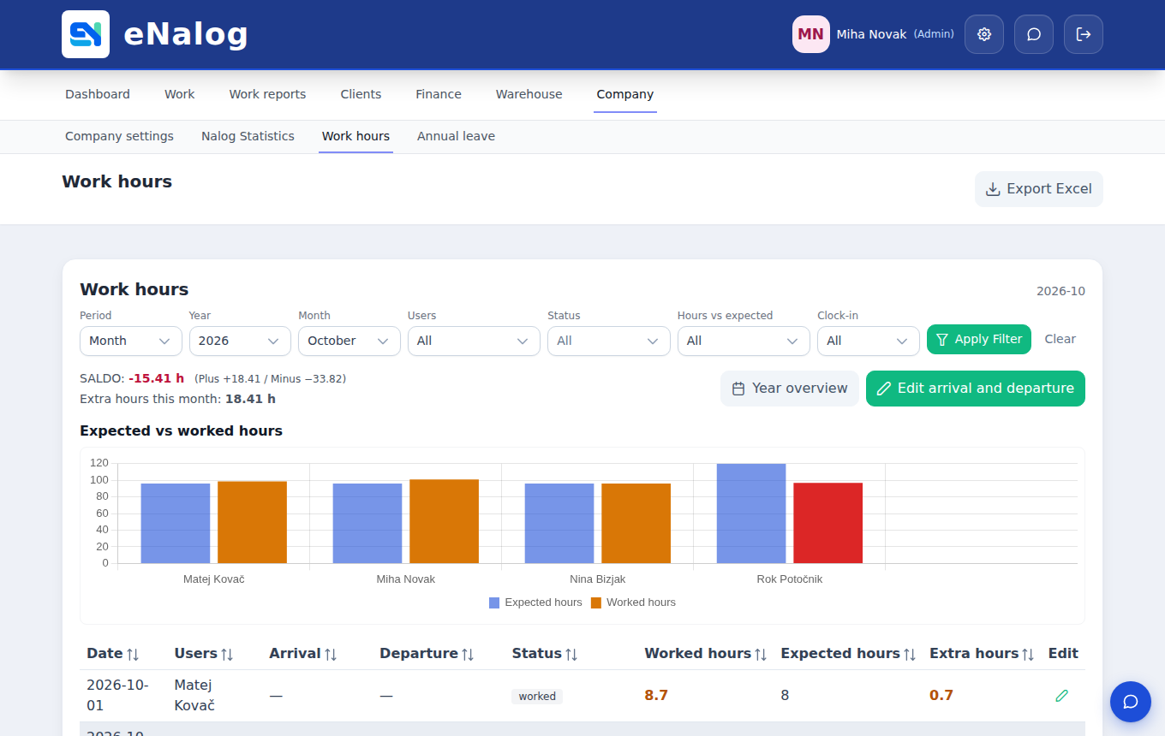1165x736 pixels.
Task: Edit Matej Kovač row with pencil icon
Action: coord(1062,696)
